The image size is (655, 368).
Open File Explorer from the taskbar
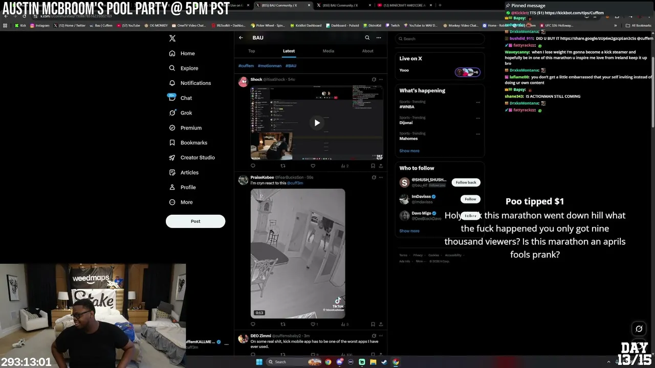pos(373,362)
